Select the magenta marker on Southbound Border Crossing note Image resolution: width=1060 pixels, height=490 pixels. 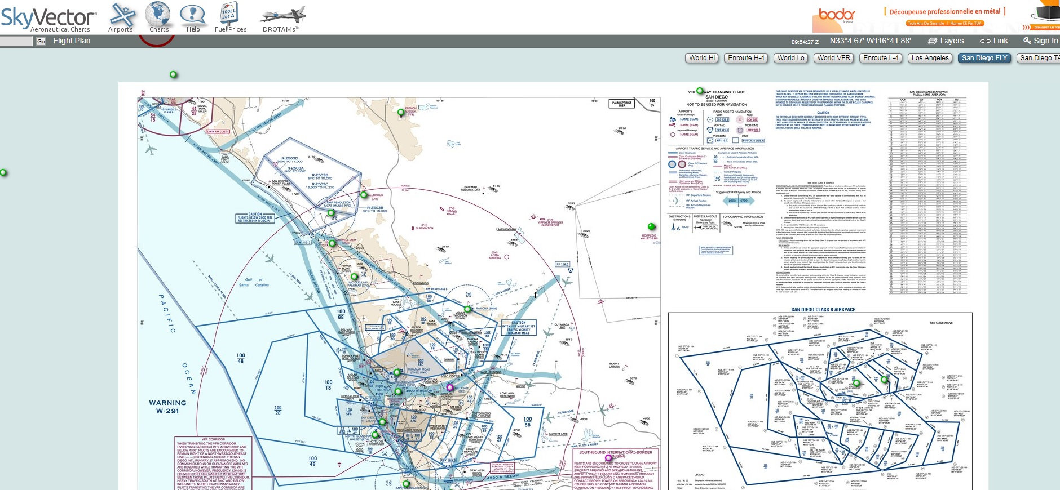(608, 458)
